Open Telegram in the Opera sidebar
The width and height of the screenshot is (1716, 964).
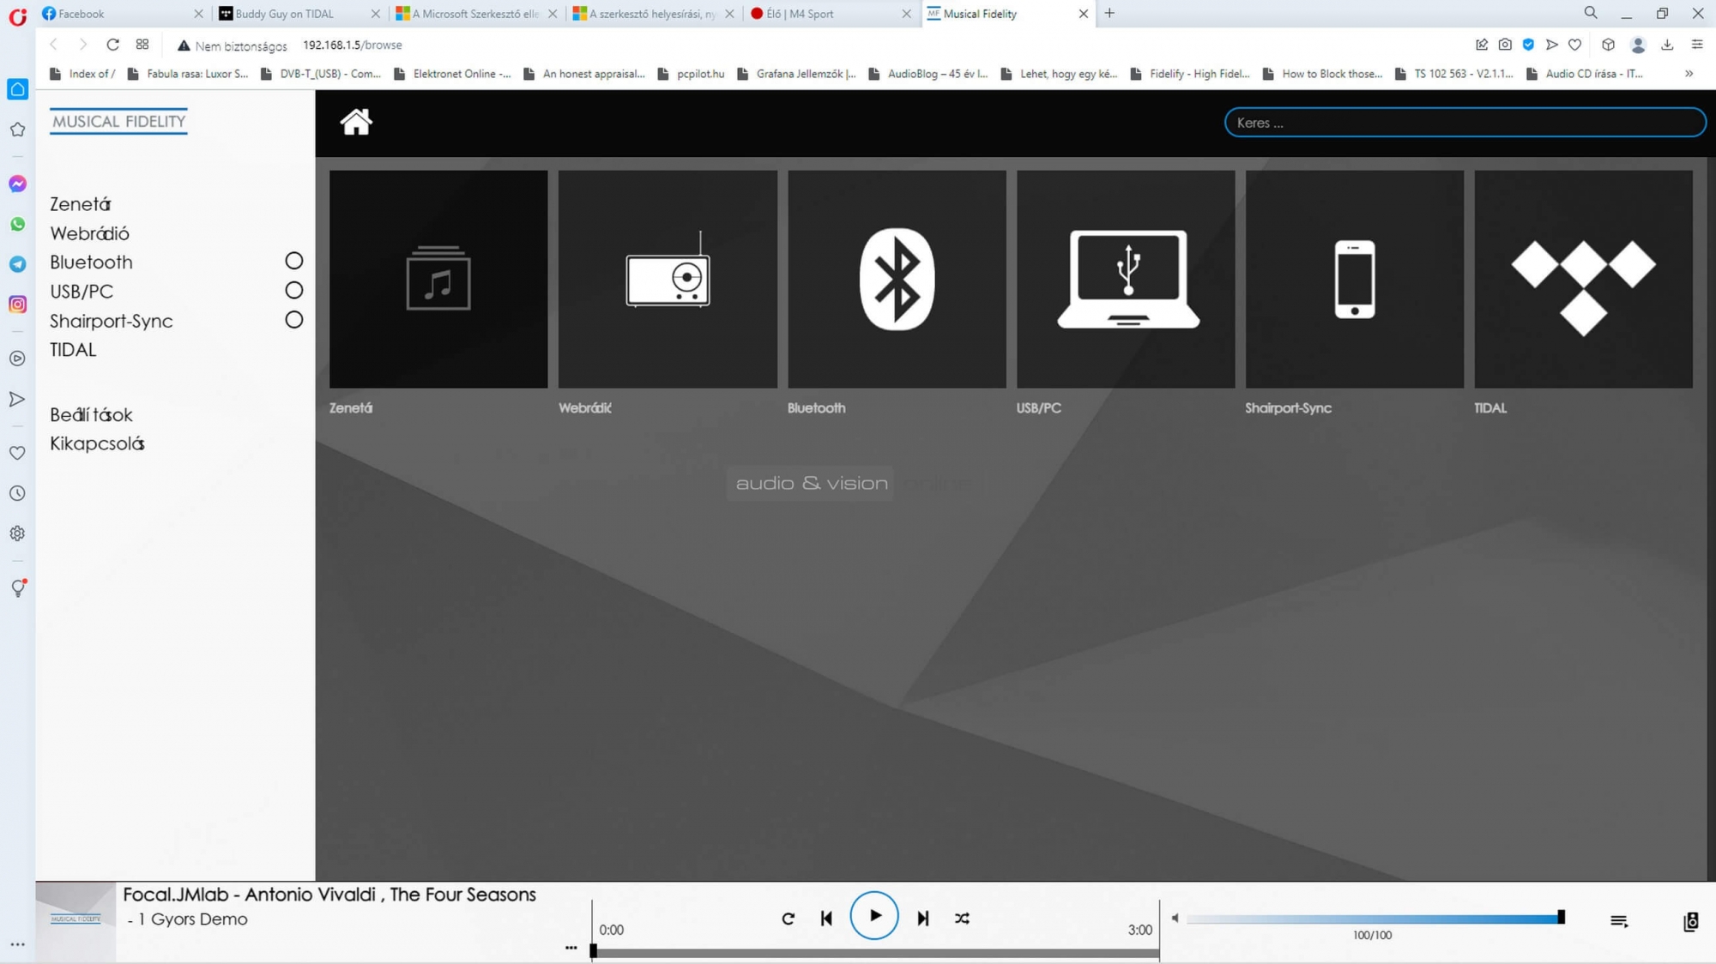coord(17,264)
